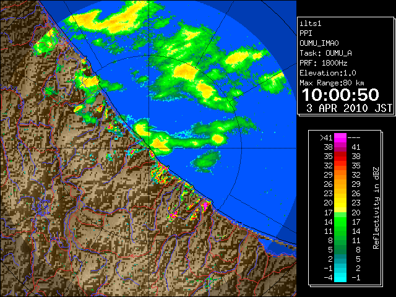Select the 'PPI' scan type text

pyautogui.click(x=306, y=33)
